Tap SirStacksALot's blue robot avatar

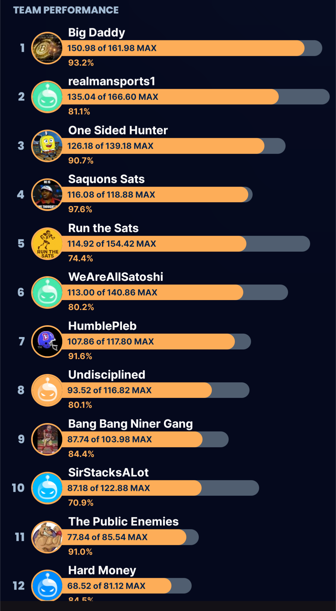pos(47,488)
